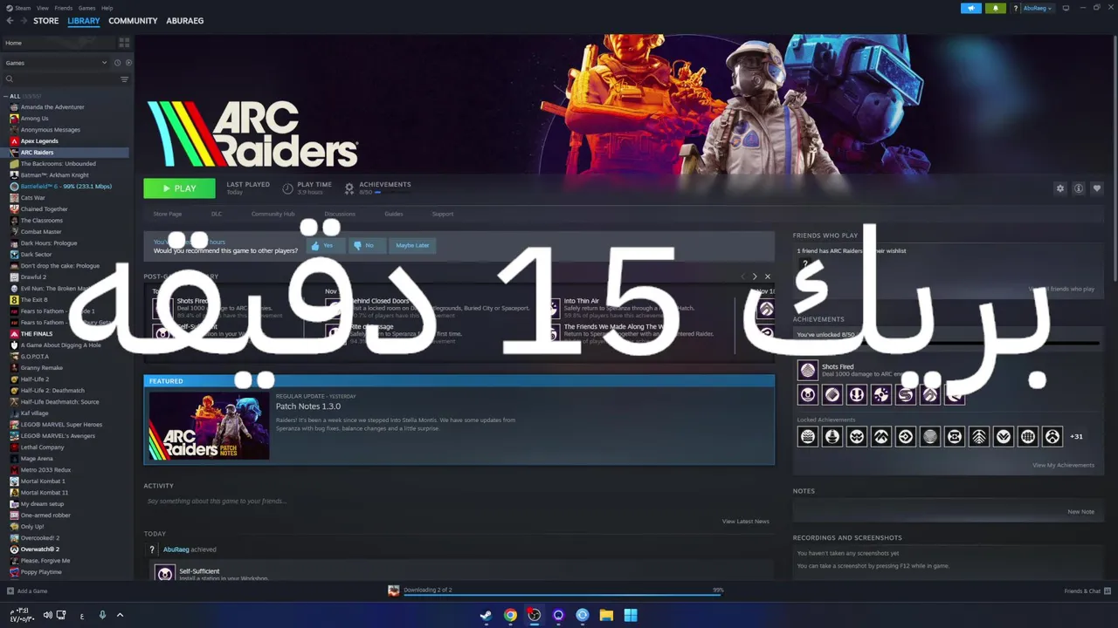Click the game info circle icon
This screenshot has width=1118, height=628.
click(x=1079, y=188)
